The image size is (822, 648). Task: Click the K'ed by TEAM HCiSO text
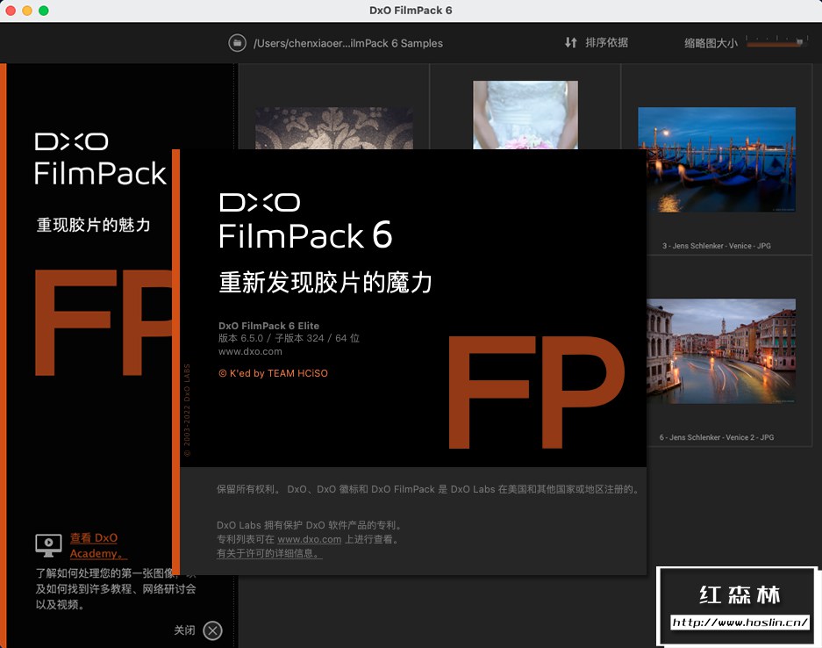pyautogui.click(x=273, y=373)
